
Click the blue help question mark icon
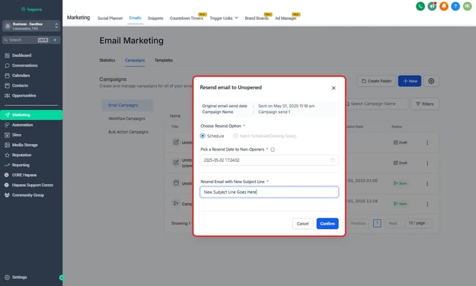[x=455, y=6]
